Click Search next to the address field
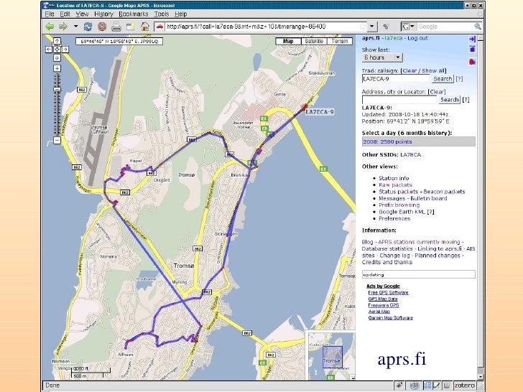This screenshot has height=392, width=523. pos(449,100)
